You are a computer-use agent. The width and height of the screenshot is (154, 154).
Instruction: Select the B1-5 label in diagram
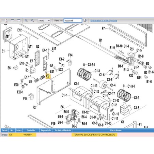pos(139,50)
